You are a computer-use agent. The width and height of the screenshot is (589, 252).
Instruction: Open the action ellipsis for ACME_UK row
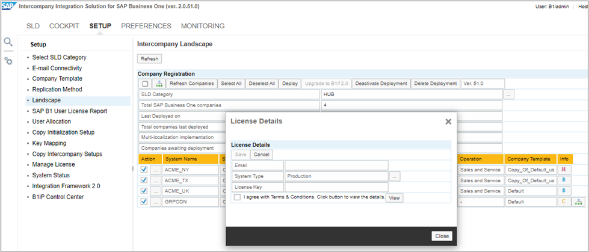point(155,191)
